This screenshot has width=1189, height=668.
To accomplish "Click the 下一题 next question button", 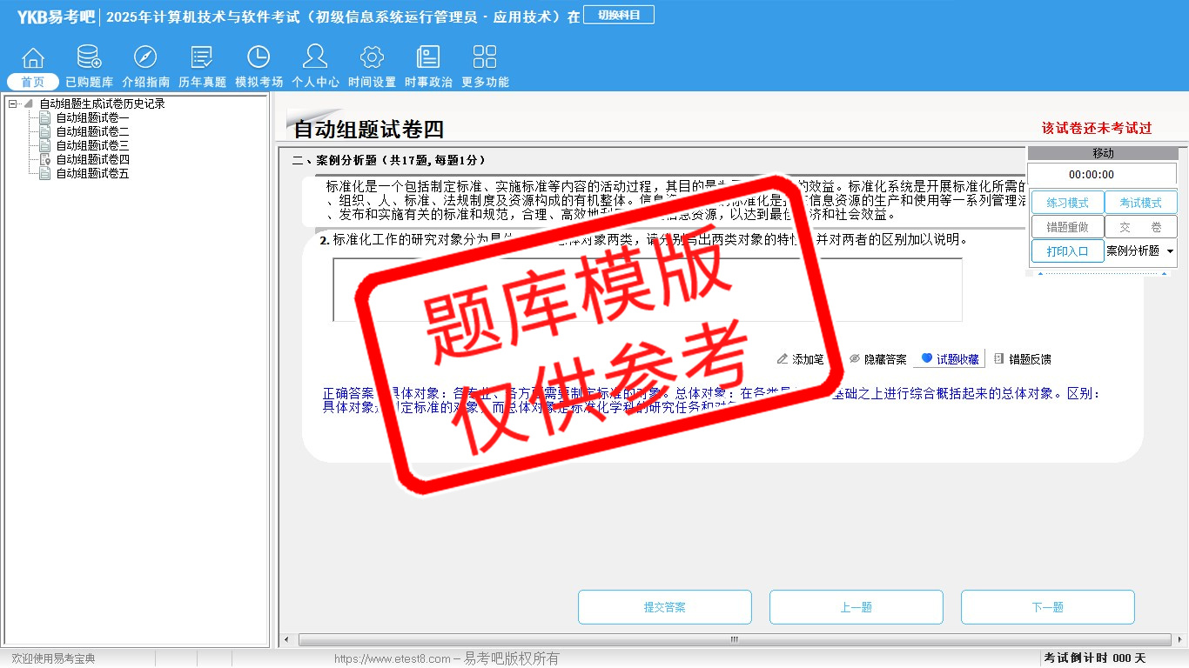I will pyautogui.click(x=1047, y=607).
